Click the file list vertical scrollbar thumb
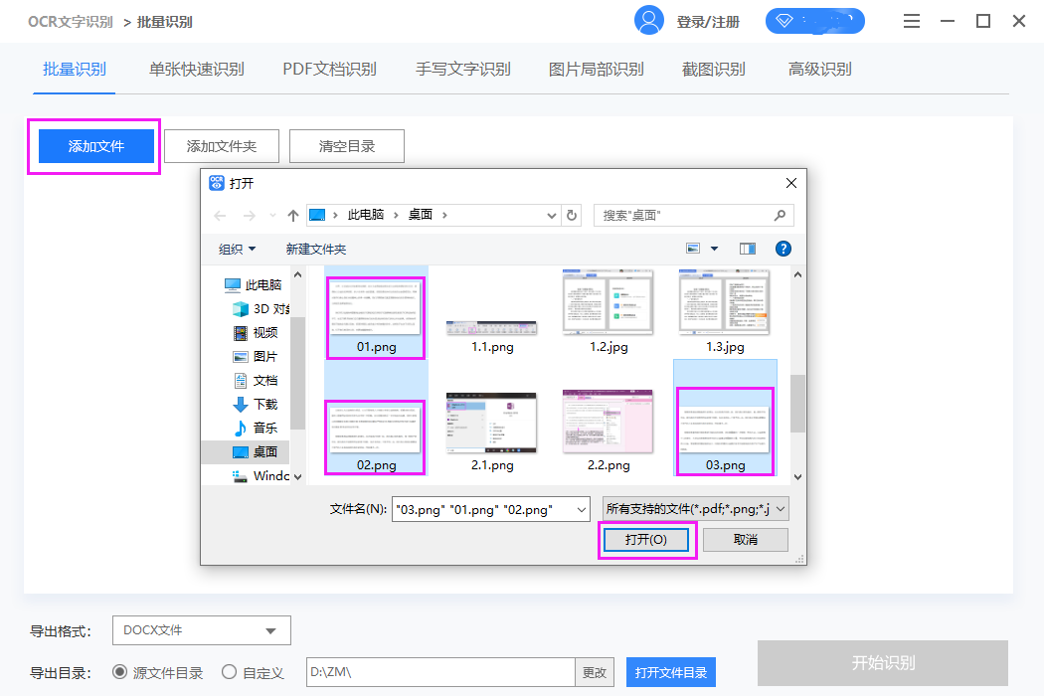Image resolution: width=1044 pixels, height=696 pixels. pyautogui.click(x=797, y=403)
